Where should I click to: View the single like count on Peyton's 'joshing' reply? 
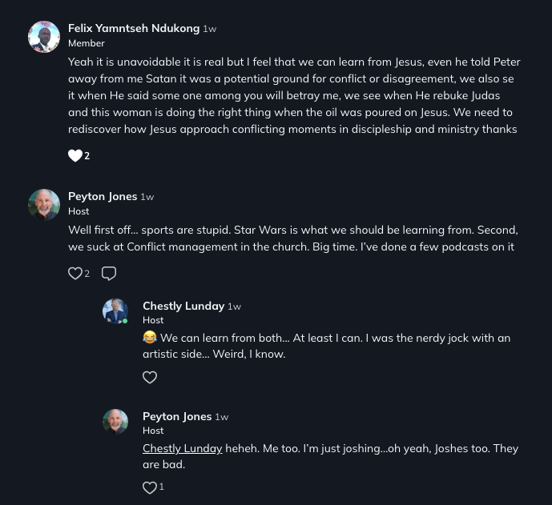(162, 487)
